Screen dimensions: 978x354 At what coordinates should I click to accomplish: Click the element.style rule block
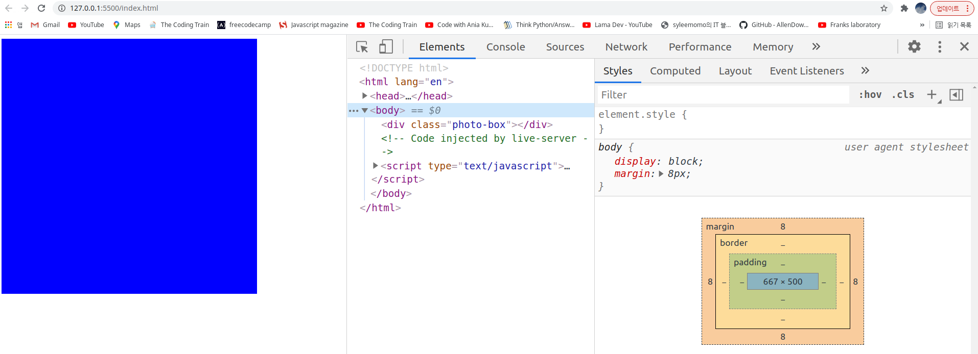[x=784, y=121]
